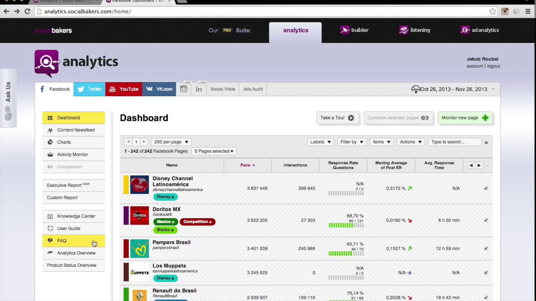Uncheck Los Muppets row checkbox

(x=486, y=273)
